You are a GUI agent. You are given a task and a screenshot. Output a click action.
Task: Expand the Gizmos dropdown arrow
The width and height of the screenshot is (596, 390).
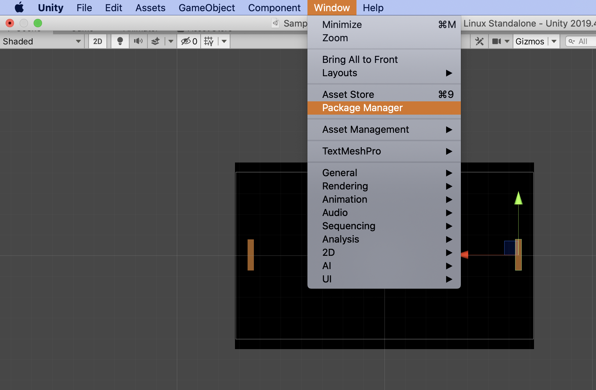pos(554,41)
